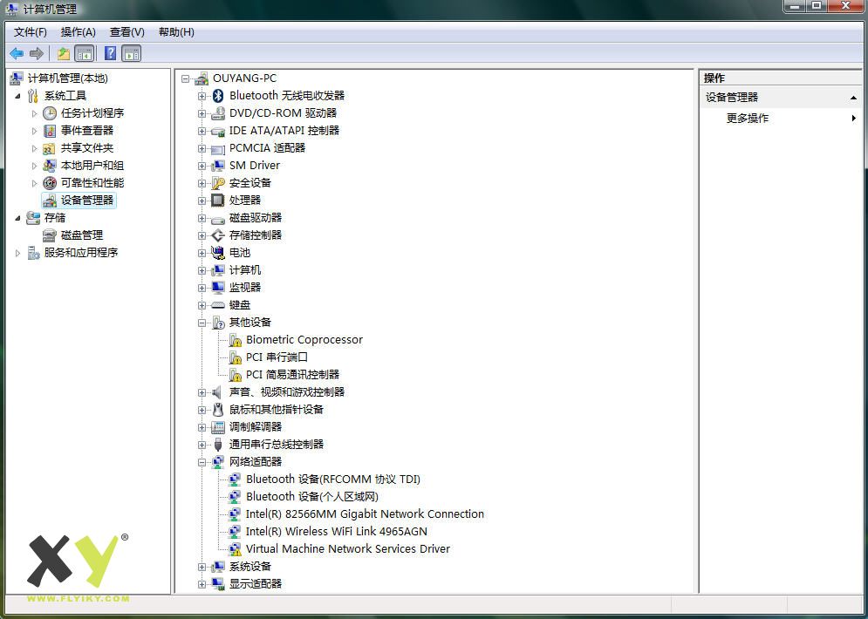Collapse the 设备管理器 actions section
Image resolution: width=868 pixels, height=619 pixels.
pyautogui.click(x=854, y=98)
